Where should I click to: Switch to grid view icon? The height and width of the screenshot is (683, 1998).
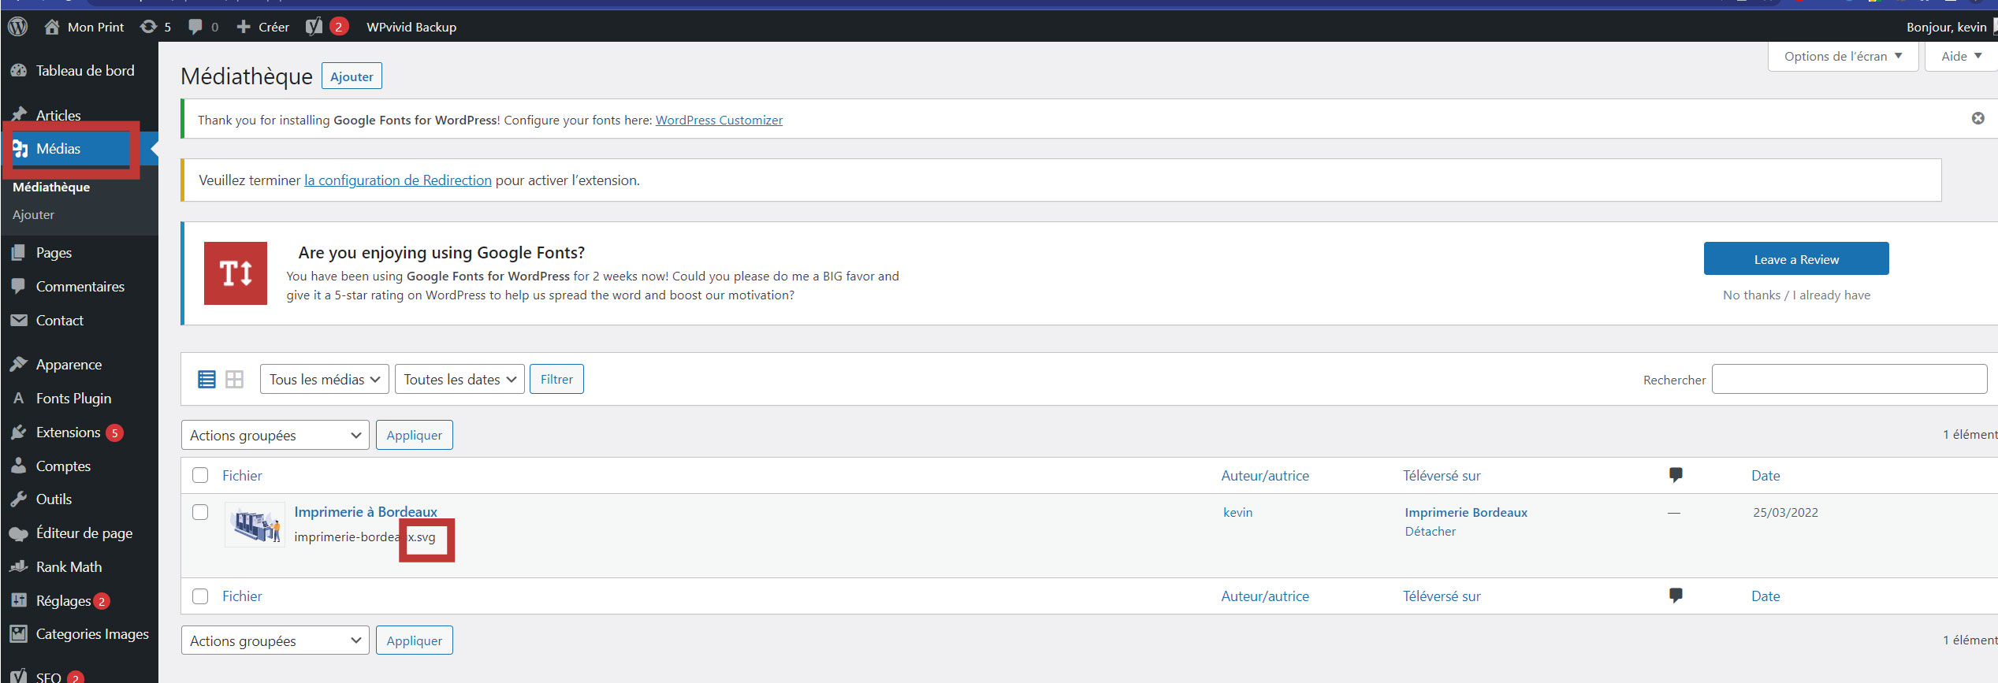click(x=234, y=380)
